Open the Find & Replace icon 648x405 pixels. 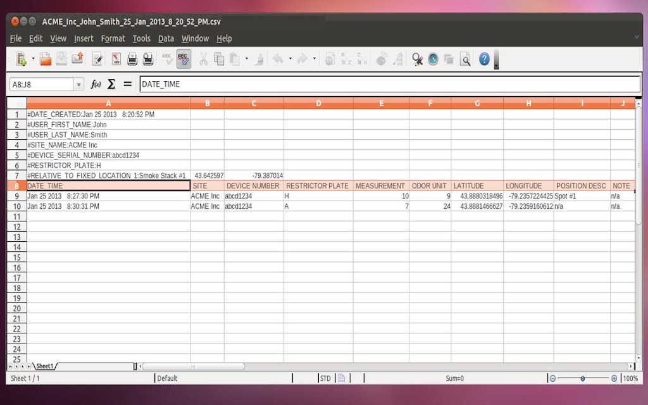(x=418, y=59)
